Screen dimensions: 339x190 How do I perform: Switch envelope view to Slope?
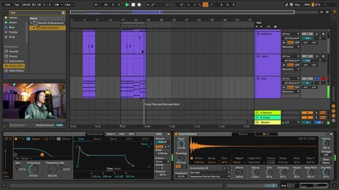(117, 169)
